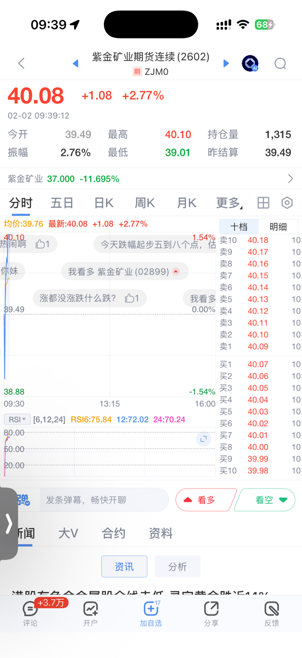Tap the RSI parameters [6,12,24] label
This screenshot has width=302, height=658.
click(49, 419)
